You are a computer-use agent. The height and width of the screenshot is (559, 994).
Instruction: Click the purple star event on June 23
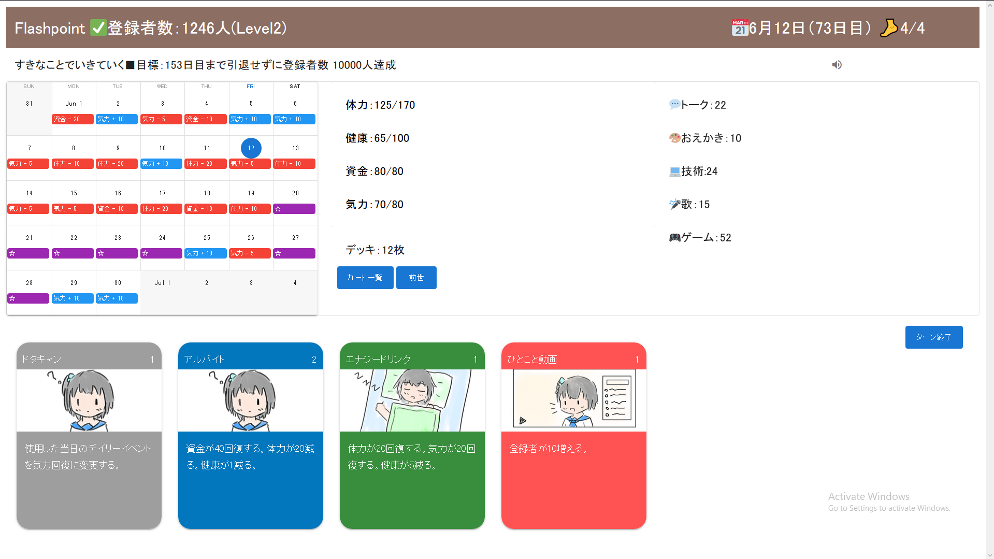[x=117, y=253]
